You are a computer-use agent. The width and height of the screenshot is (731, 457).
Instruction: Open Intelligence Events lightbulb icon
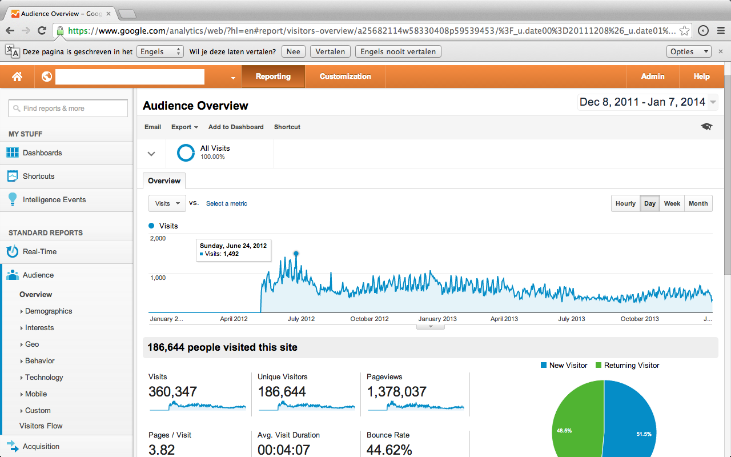coord(12,199)
